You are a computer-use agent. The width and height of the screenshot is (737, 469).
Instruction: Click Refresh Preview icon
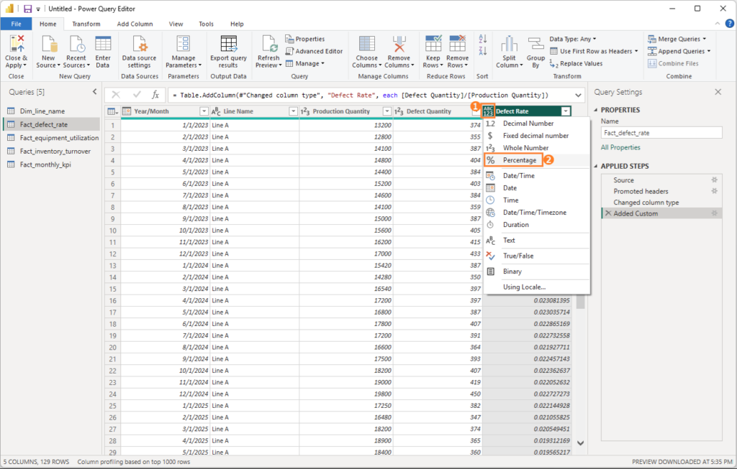coord(269,44)
